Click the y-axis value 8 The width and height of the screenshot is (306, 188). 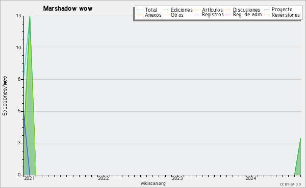click(x=19, y=79)
